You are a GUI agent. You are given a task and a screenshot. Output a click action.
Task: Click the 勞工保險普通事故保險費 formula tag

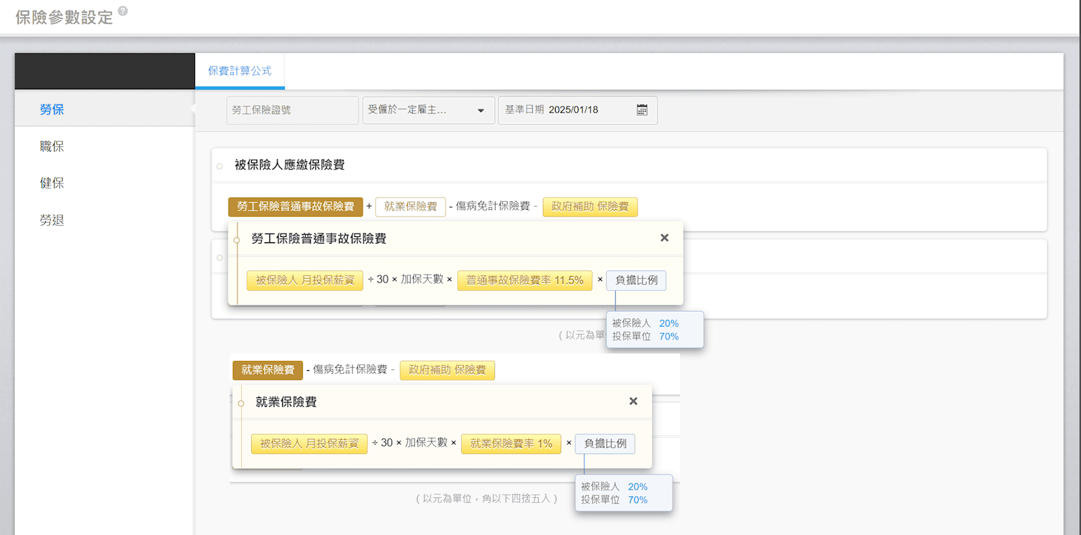[295, 206]
